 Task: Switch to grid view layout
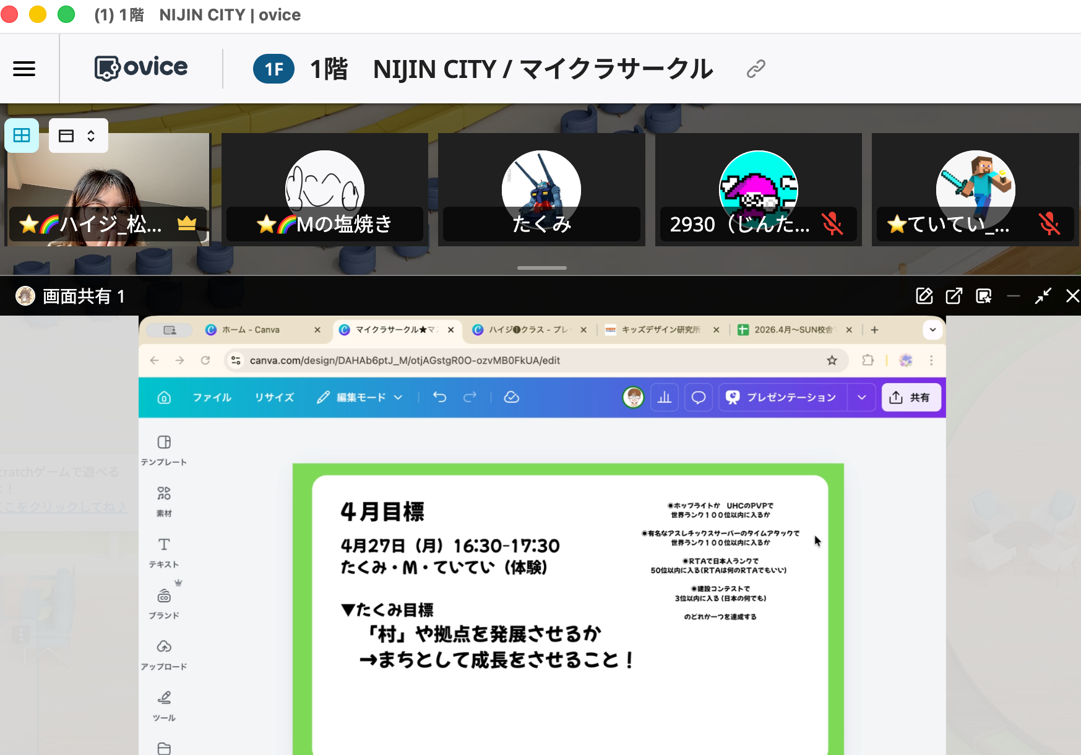point(22,136)
